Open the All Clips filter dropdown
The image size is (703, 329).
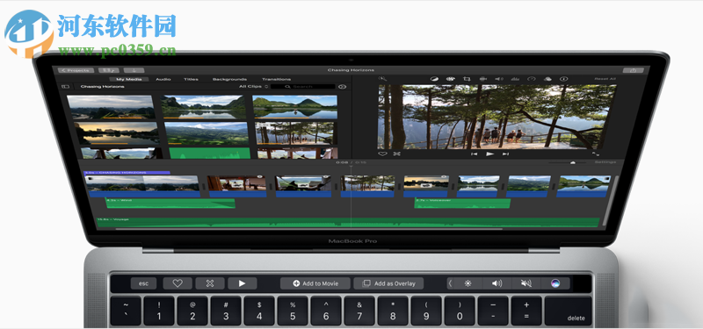coord(253,86)
